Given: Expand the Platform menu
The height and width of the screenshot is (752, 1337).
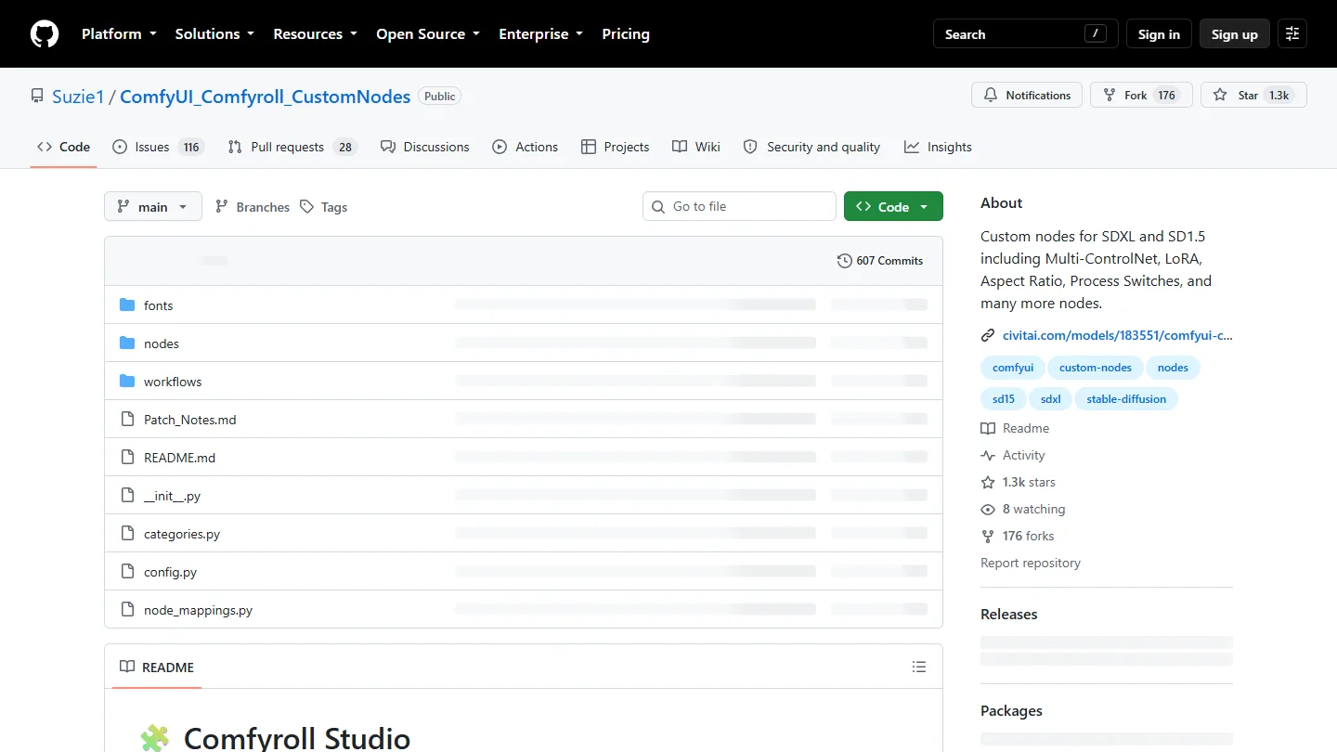Looking at the screenshot, I should tap(119, 34).
